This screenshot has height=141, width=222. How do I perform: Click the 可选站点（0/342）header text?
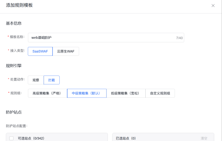tap(31, 138)
